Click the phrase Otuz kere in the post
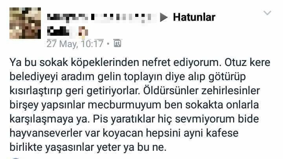 pyautogui.click(x=247, y=62)
